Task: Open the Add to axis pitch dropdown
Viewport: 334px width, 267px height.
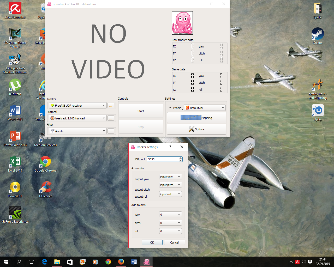Action: pos(170,223)
